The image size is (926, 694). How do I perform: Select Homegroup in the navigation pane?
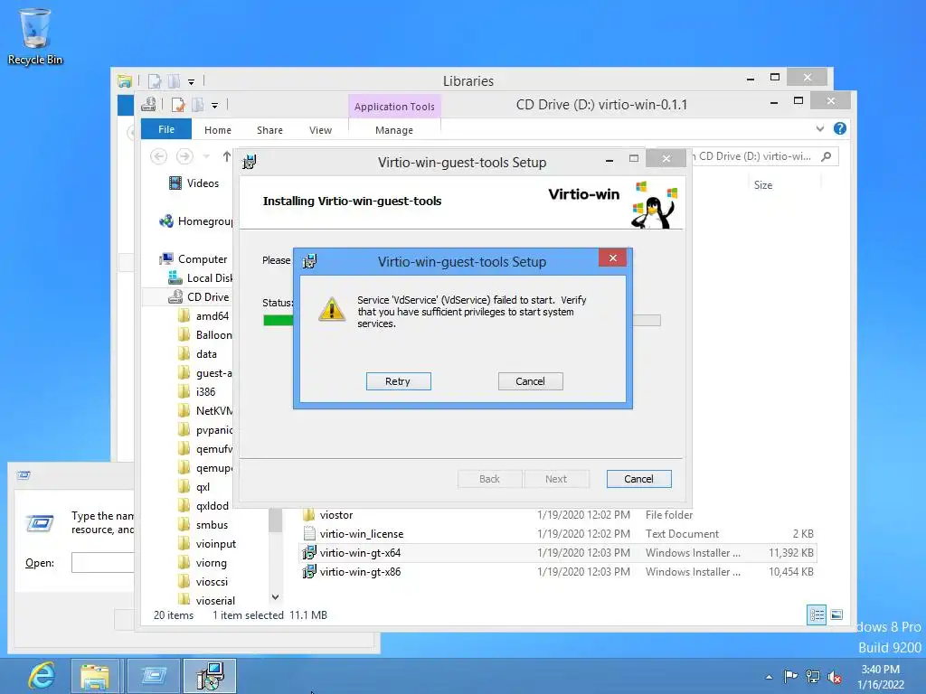[x=196, y=221]
